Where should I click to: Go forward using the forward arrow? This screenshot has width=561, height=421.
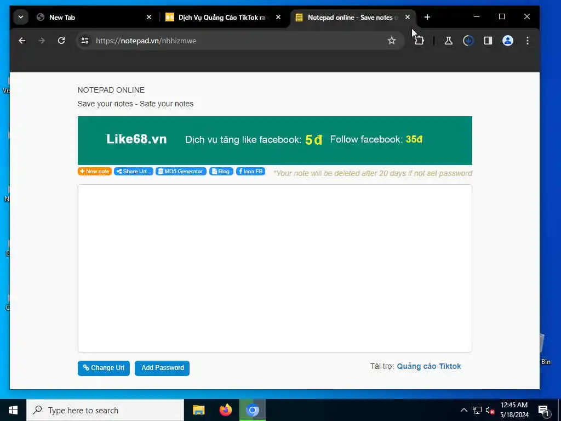[x=42, y=41]
